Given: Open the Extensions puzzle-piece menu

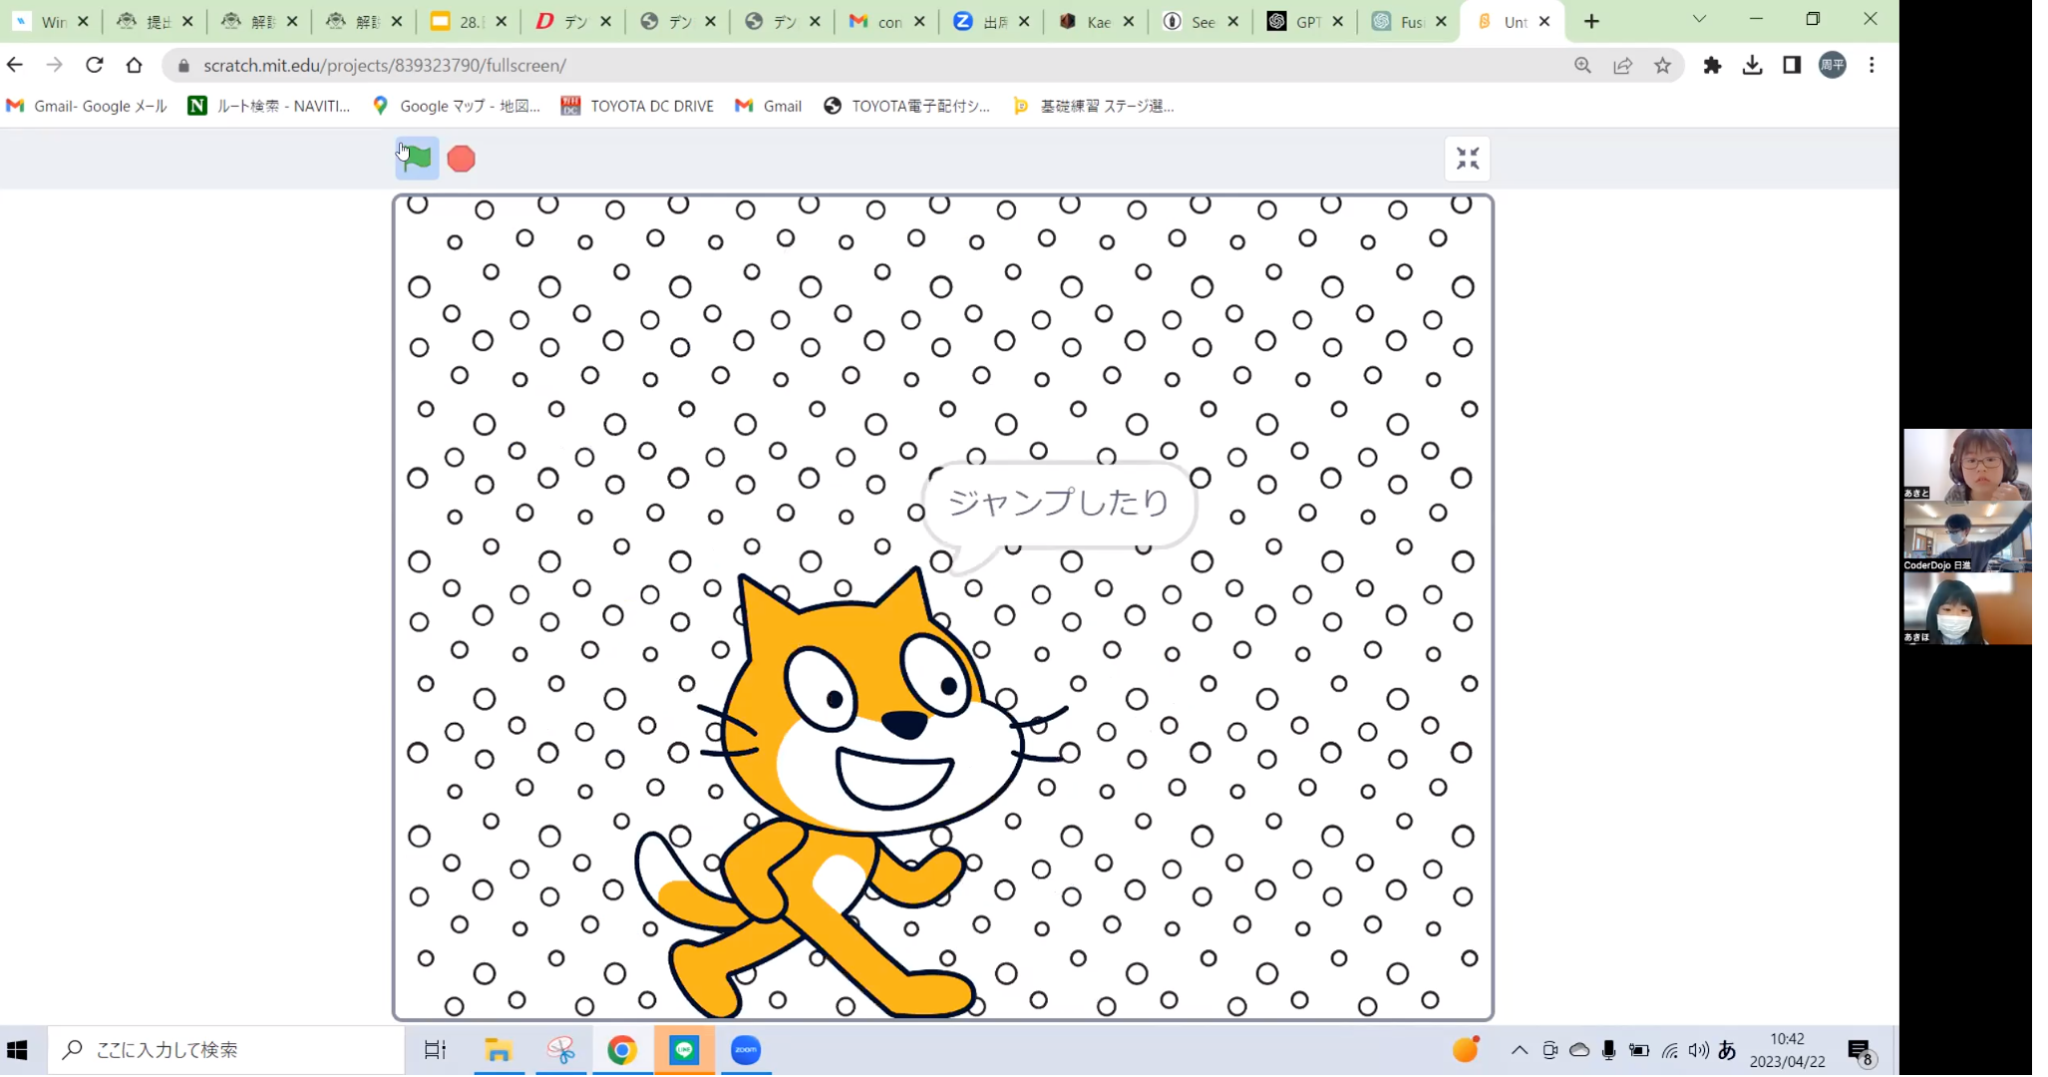Looking at the screenshot, I should [1712, 65].
